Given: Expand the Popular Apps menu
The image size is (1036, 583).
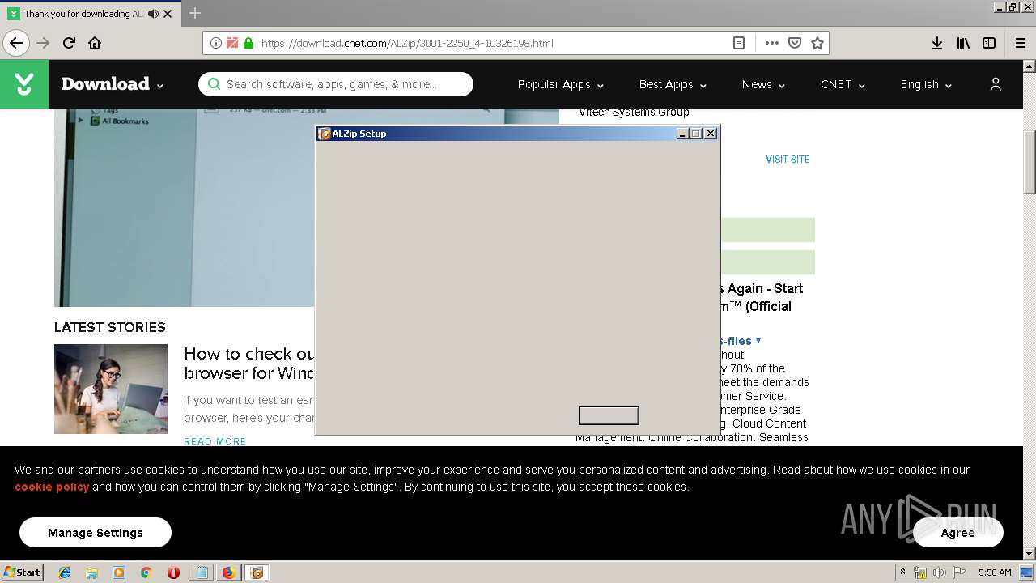Looking at the screenshot, I should click(x=560, y=84).
